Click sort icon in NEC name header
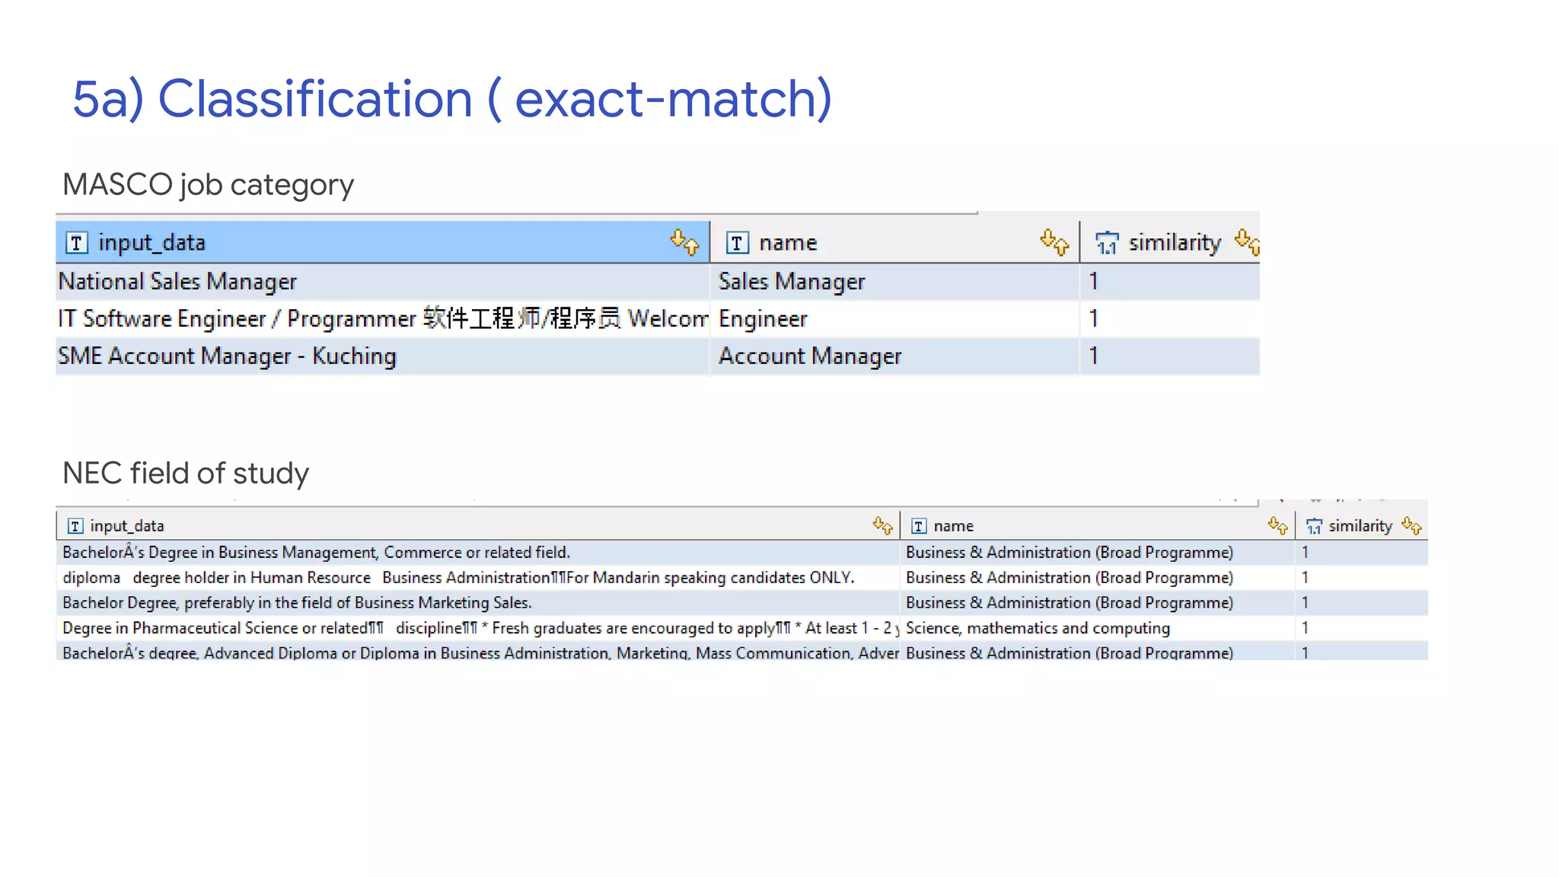Screen dimensions: 1559x877 point(1277,525)
